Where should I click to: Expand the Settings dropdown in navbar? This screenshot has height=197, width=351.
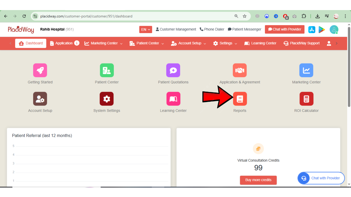[x=225, y=43]
